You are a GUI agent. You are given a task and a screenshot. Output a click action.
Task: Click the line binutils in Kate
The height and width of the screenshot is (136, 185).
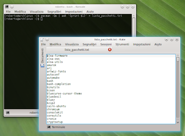point(53,87)
